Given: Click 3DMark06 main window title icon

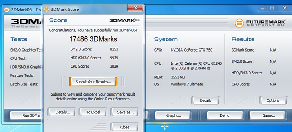Looking at the screenshot, I should coord(7,10).
